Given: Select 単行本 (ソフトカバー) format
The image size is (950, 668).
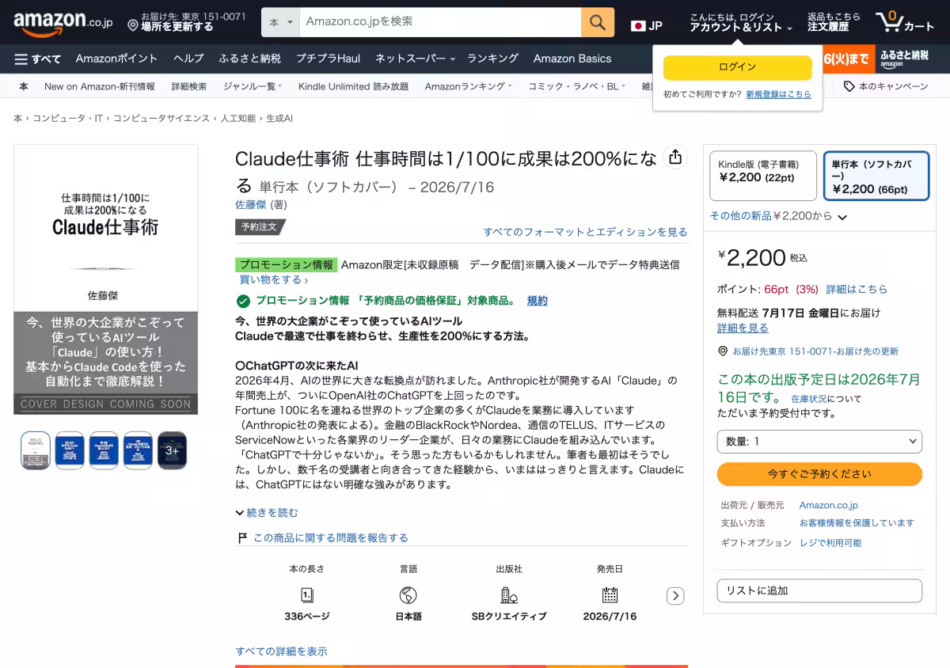Looking at the screenshot, I should click(876, 176).
